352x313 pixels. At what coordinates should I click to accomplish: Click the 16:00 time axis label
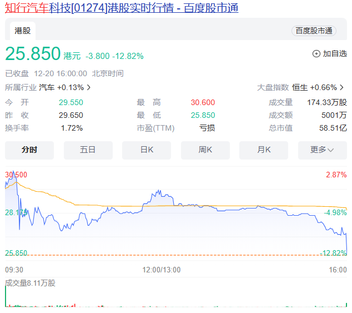tap(338, 270)
